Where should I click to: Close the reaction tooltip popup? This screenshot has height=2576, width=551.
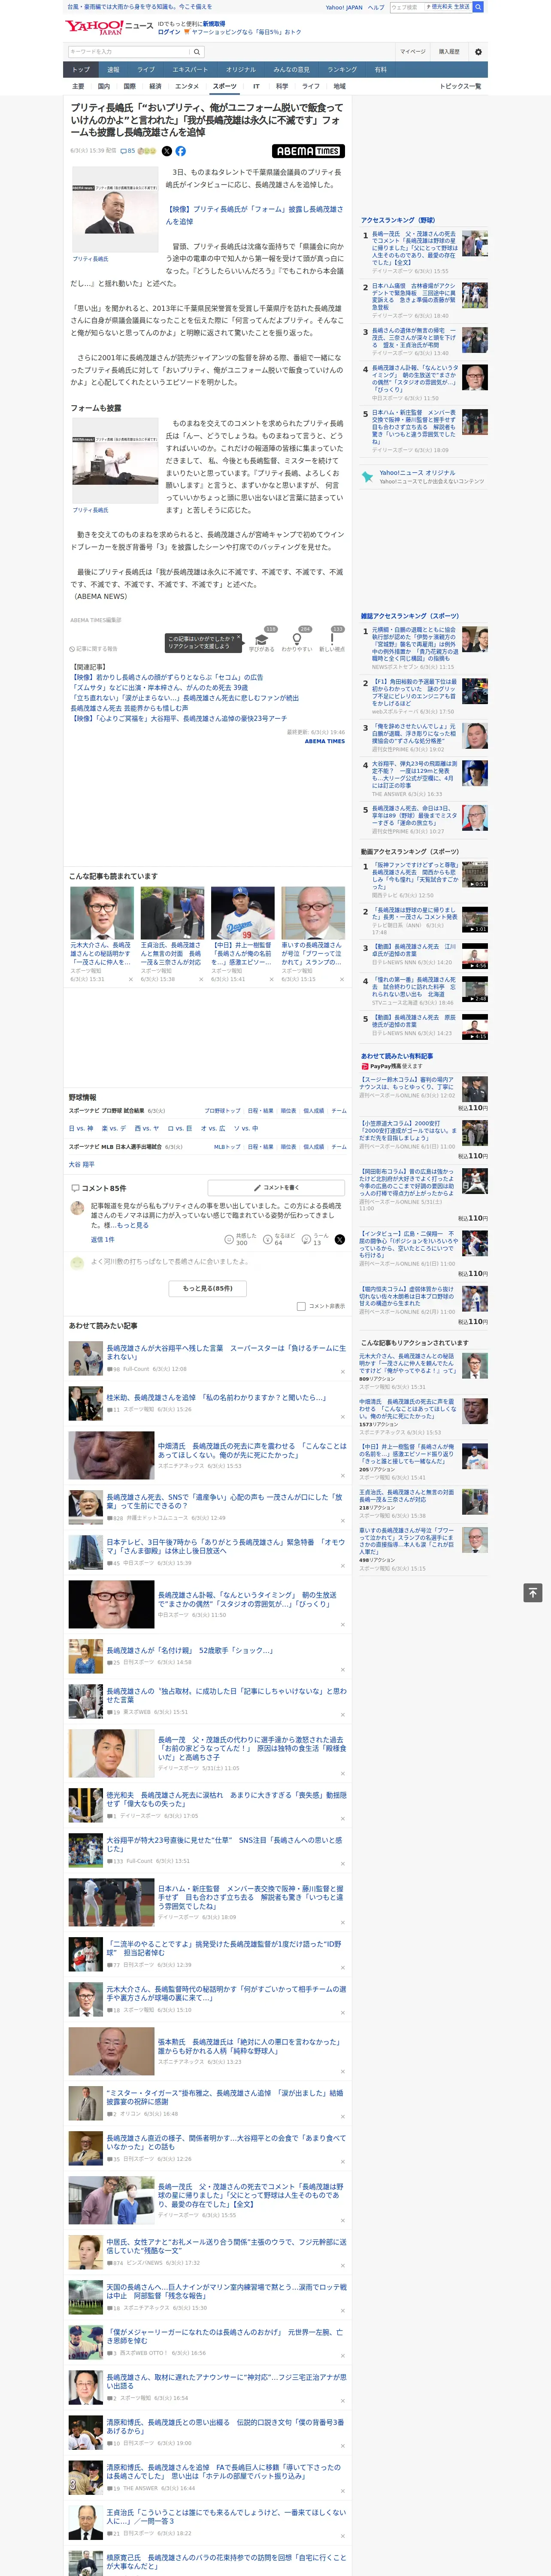[x=240, y=637]
